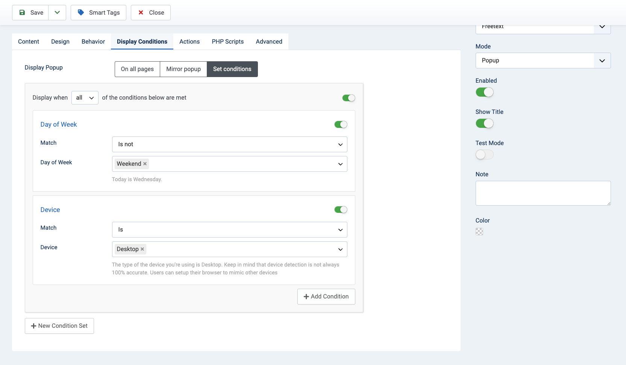Switch to the Content tab
Screen dimensions: 626x365
pyautogui.click(x=29, y=41)
